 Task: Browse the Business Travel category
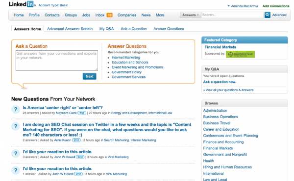coord(217,123)
